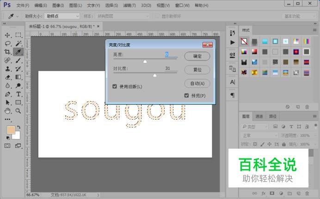Click the 自动(A) button
This screenshot has height=199, width=320.
197,84
